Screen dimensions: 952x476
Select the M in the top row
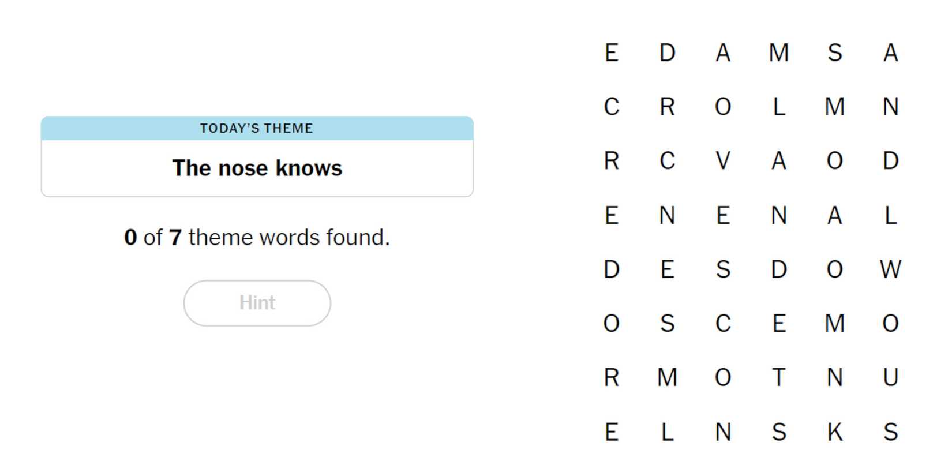pos(779,53)
